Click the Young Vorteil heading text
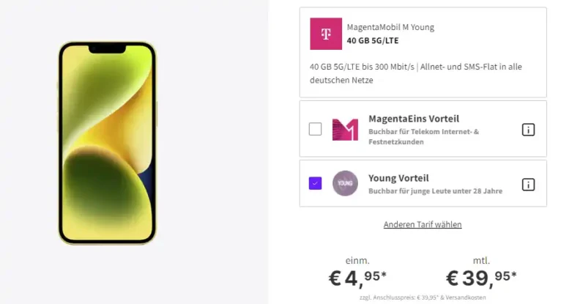The image size is (561, 304). tap(398, 178)
